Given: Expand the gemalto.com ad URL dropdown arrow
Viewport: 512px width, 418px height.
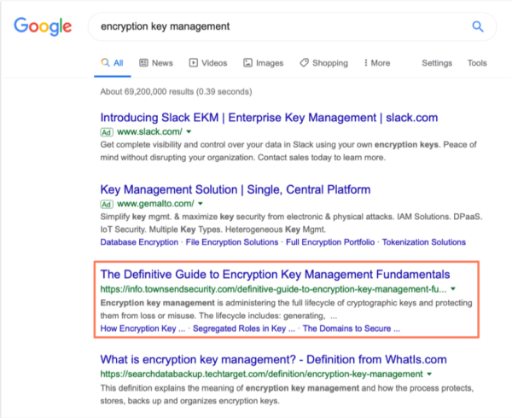Looking at the screenshot, I should (201, 204).
